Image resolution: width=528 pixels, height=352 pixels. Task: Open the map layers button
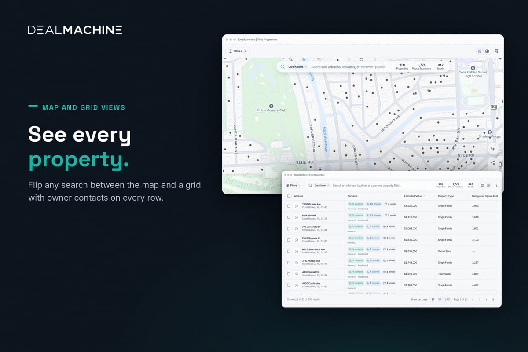coord(493,149)
